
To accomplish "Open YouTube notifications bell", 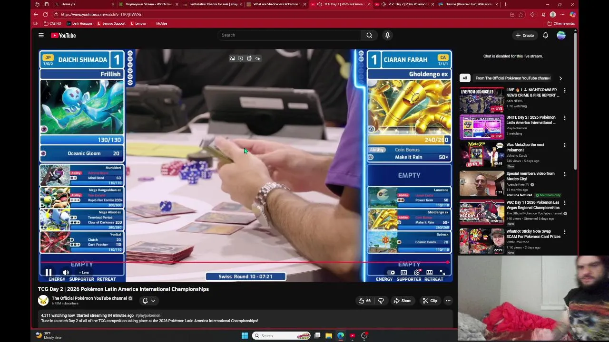I will 546,35.
